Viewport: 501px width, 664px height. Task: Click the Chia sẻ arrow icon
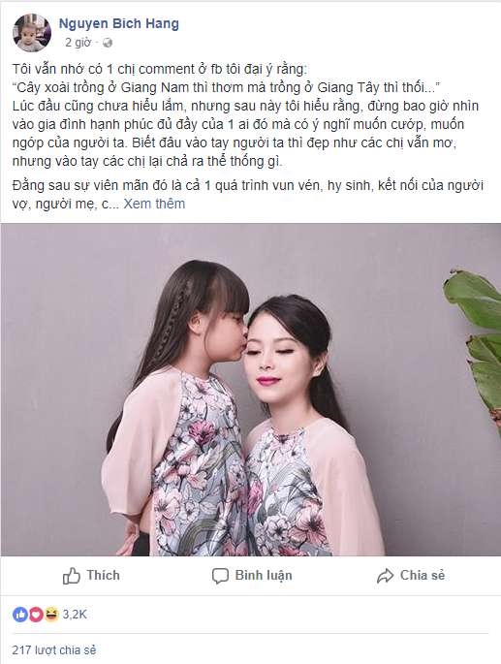pyautogui.click(x=385, y=576)
